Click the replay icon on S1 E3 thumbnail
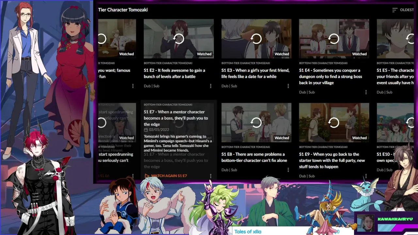 [256, 39]
